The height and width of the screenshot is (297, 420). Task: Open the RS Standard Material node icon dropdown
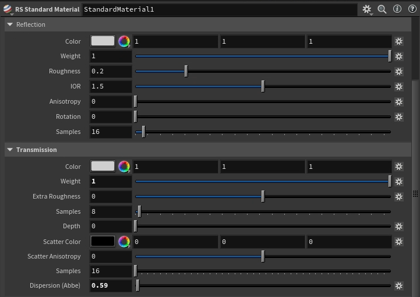[x=8, y=10]
